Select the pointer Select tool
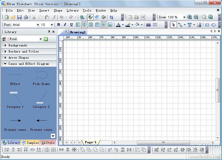The height and width of the screenshot is (160, 222). (174, 25)
